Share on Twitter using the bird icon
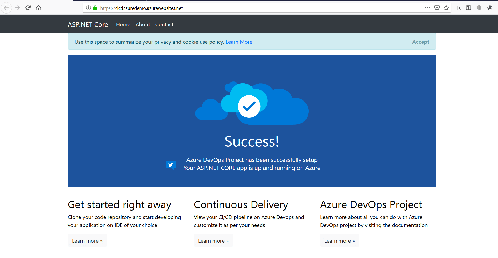 (x=171, y=165)
